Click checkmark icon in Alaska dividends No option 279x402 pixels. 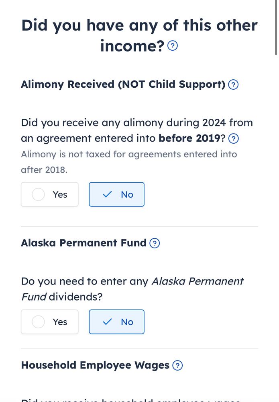coord(107,322)
